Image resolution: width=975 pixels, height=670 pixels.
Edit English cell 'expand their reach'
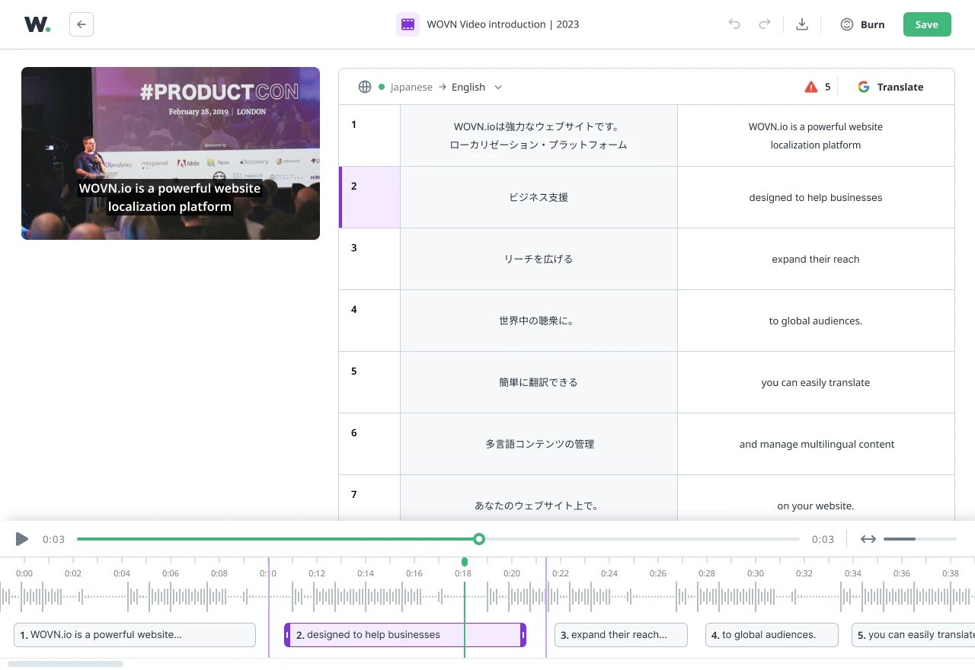point(816,259)
